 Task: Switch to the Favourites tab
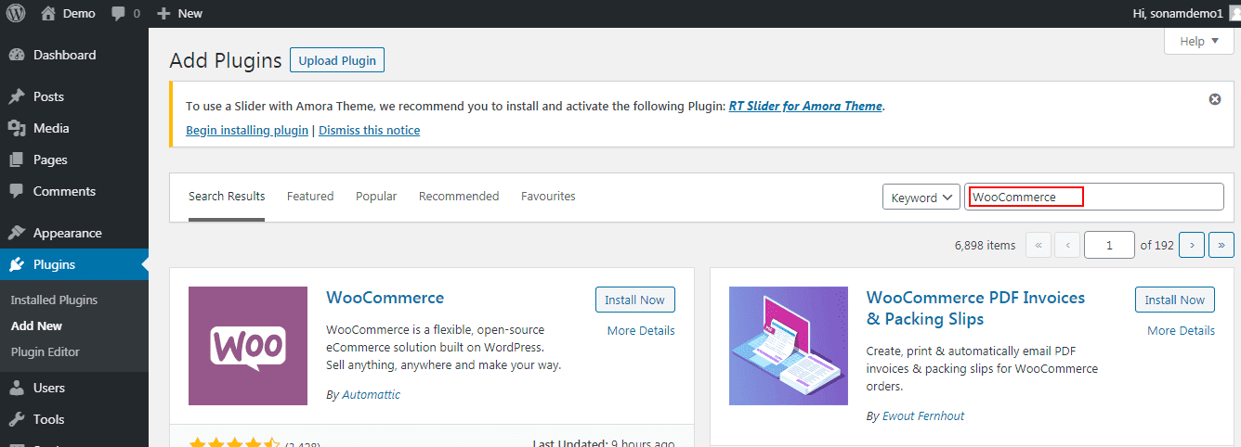pos(548,197)
